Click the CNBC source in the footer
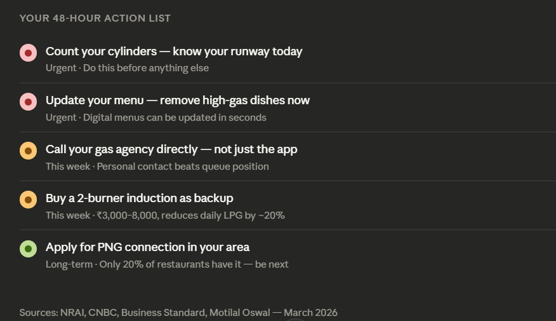This screenshot has height=321, width=556. [x=103, y=313]
